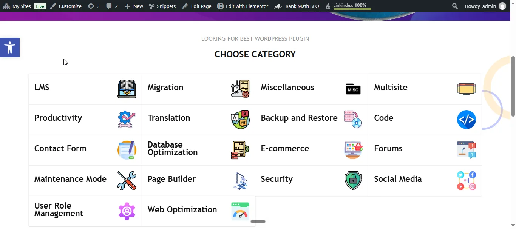Choose the Maintenance Mode category
Image resolution: width=516 pixels, height=229 pixels.
70,179
